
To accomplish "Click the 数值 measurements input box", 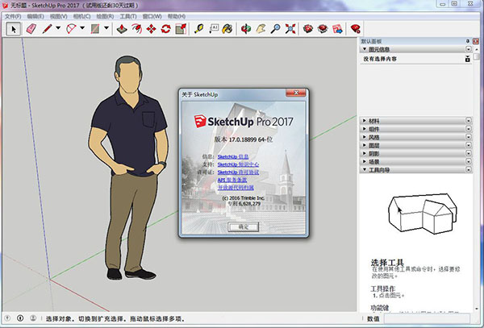I will [x=427, y=318].
